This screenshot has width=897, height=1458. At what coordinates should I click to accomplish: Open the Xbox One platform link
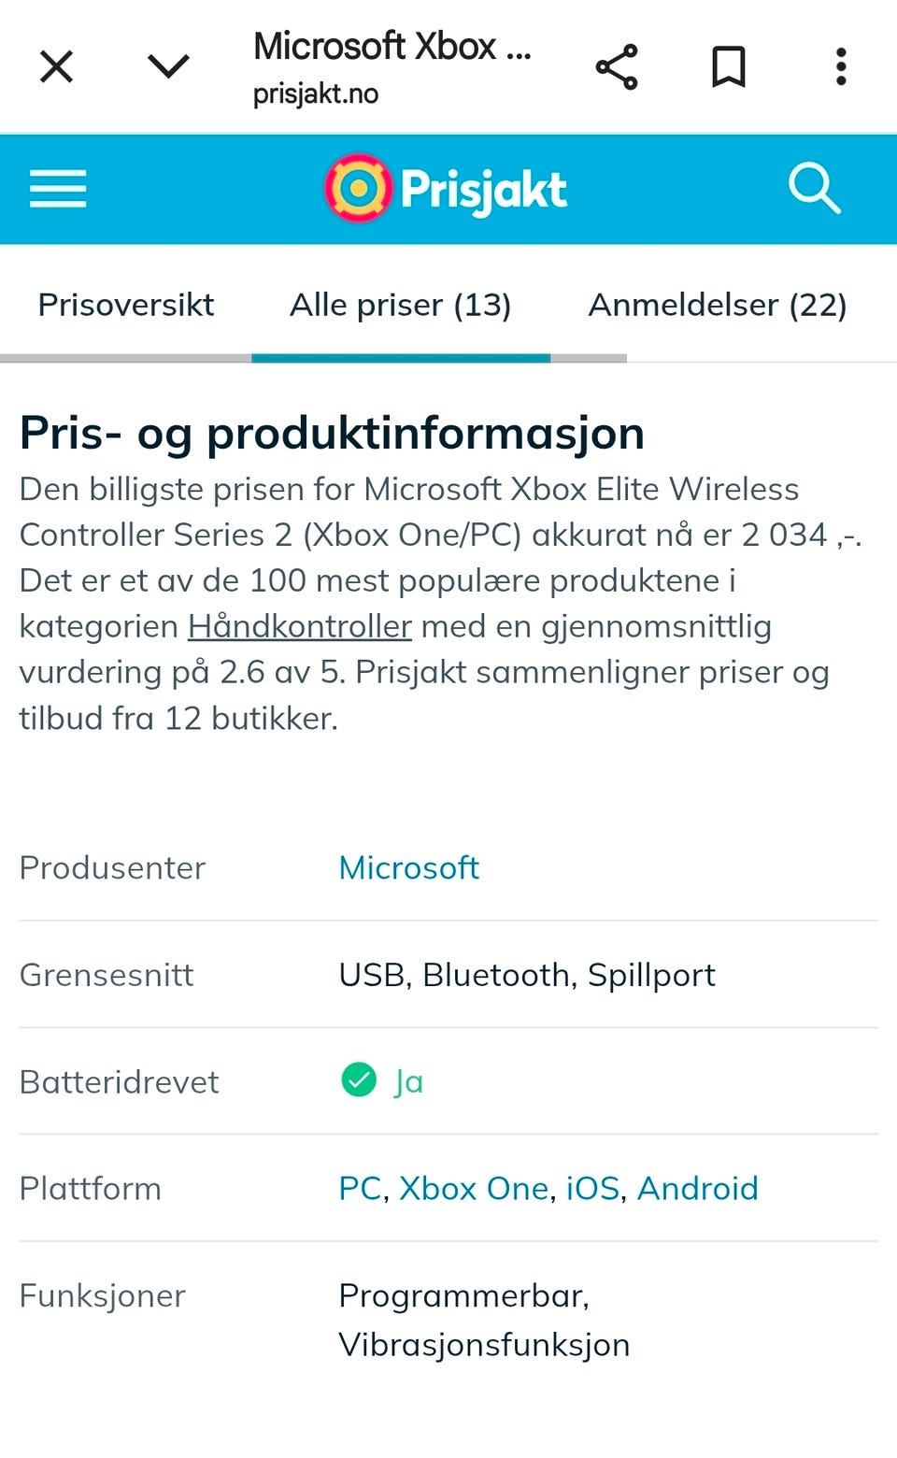click(474, 1189)
